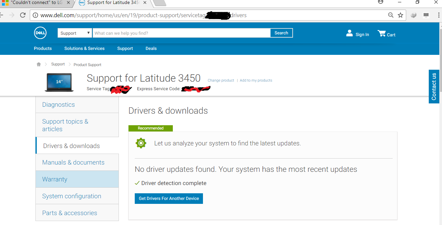The height and width of the screenshot is (225, 442).
Task: Go forward with the browser arrow
Action: [12, 15]
